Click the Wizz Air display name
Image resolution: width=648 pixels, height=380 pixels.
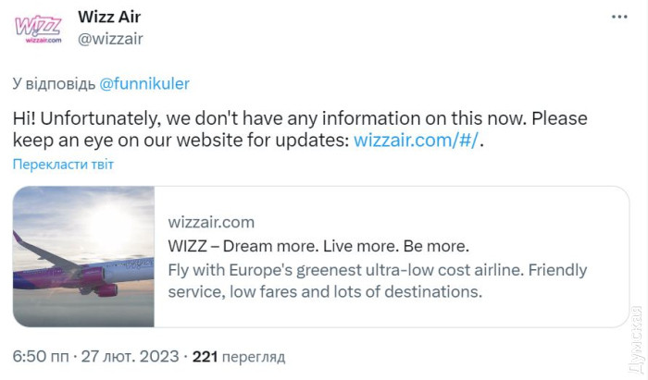click(109, 17)
